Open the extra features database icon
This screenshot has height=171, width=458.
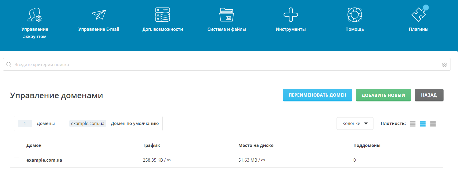coord(163,15)
